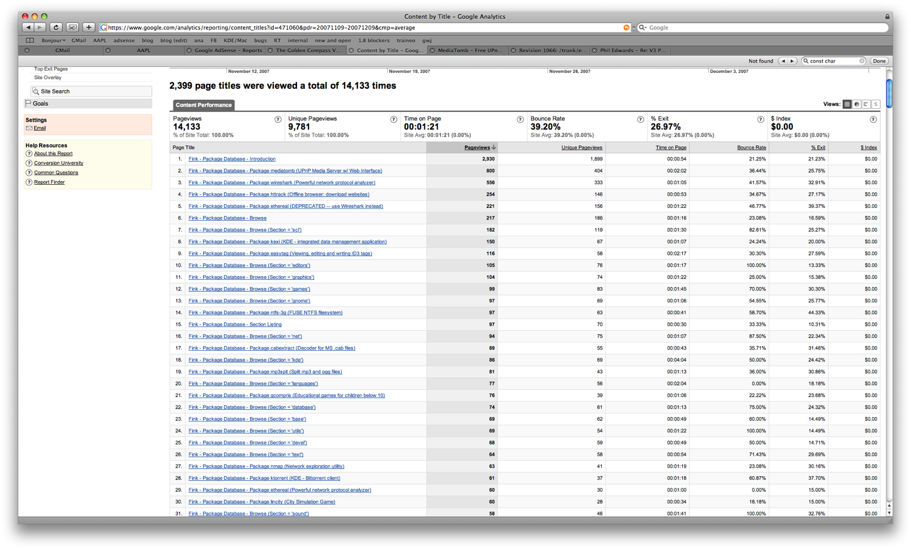Screen dimensions: 911x549
Task: Sort by Time on Page column header
Action: click(671, 148)
